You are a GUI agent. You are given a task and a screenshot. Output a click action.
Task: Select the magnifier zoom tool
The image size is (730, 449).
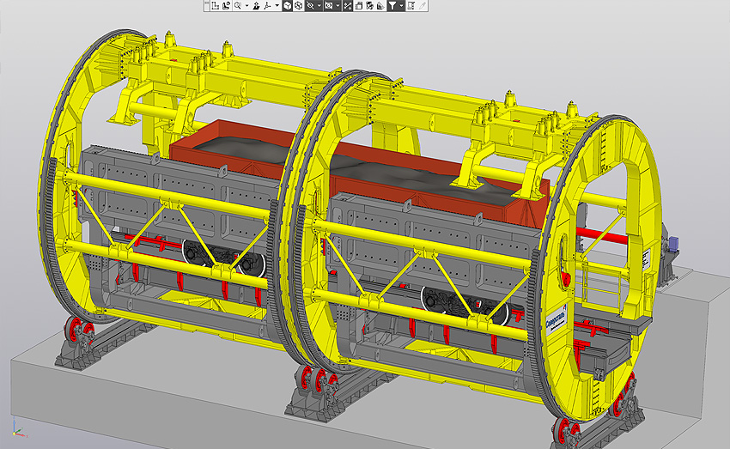[237, 5]
